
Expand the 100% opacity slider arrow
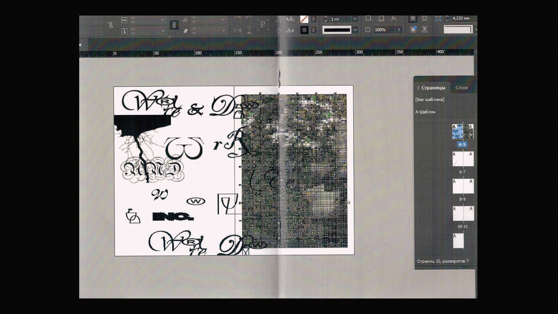pos(399,30)
